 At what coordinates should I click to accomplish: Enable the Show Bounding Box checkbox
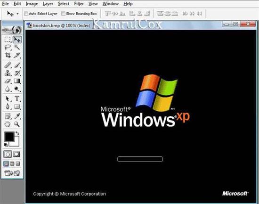[x=63, y=14]
